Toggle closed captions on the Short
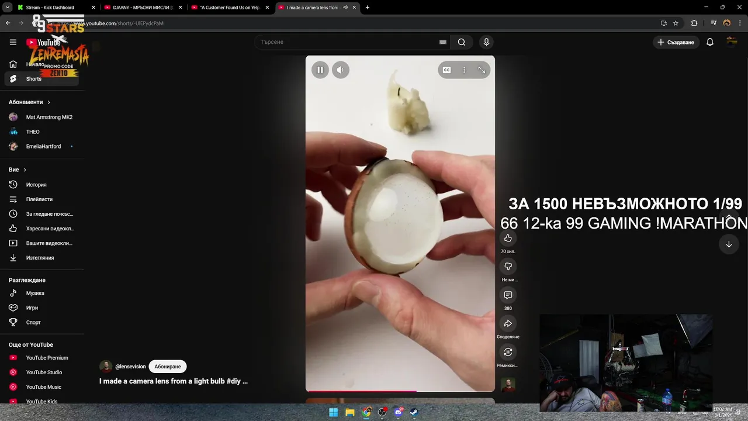This screenshot has height=421, width=748. click(446, 70)
